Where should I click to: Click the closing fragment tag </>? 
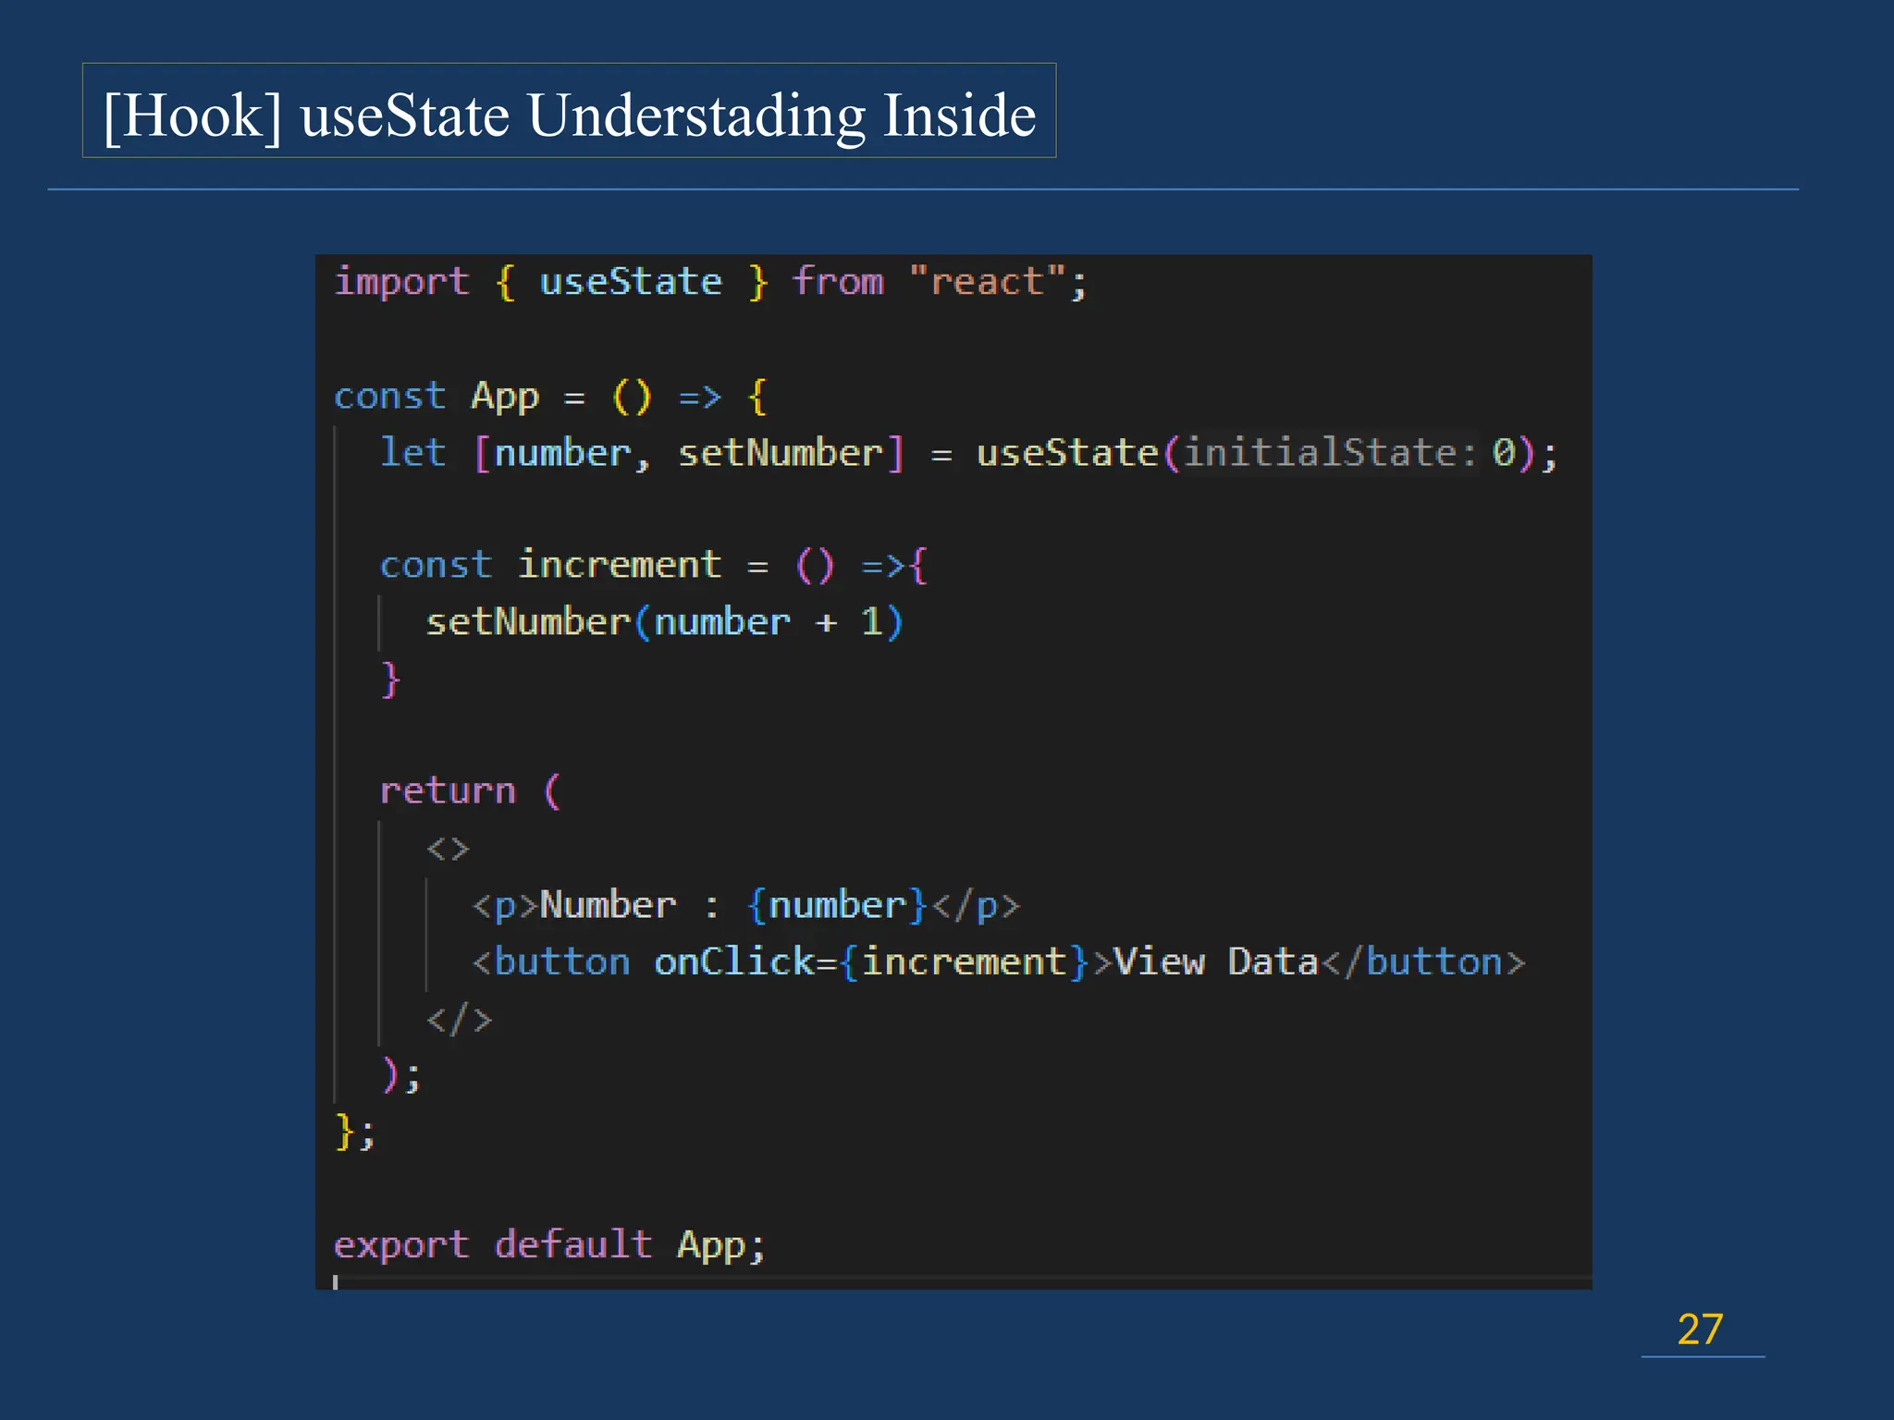tap(459, 1019)
